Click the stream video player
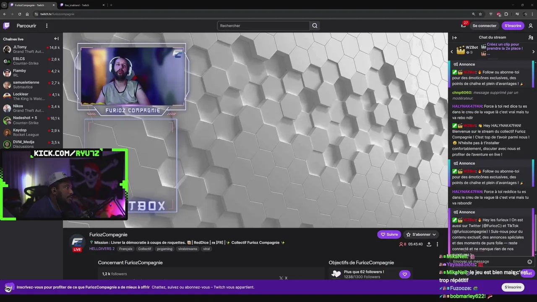 point(255,130)
